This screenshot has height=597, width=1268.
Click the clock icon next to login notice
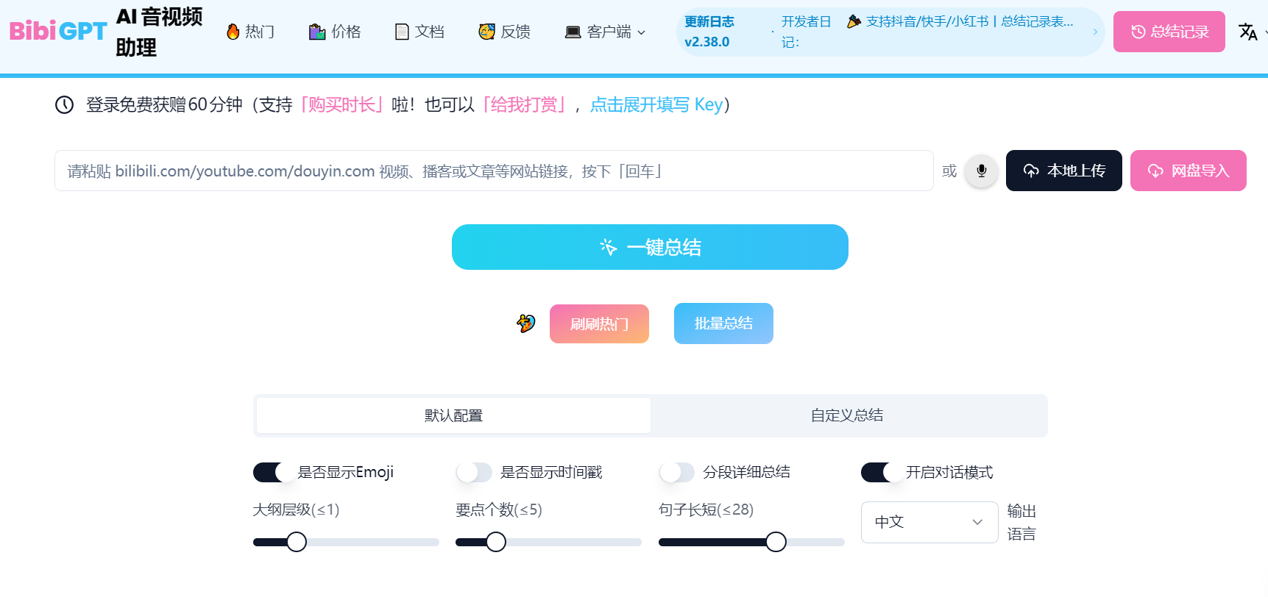[65, 105]
